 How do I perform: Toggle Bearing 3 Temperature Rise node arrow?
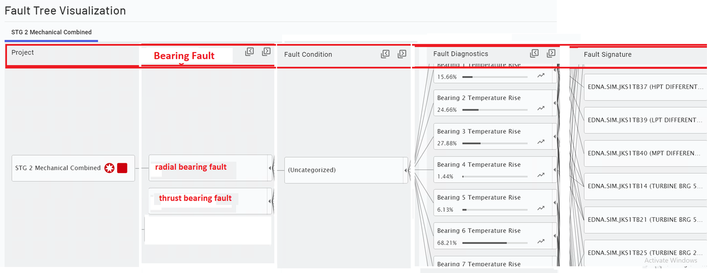coord(555,137)
